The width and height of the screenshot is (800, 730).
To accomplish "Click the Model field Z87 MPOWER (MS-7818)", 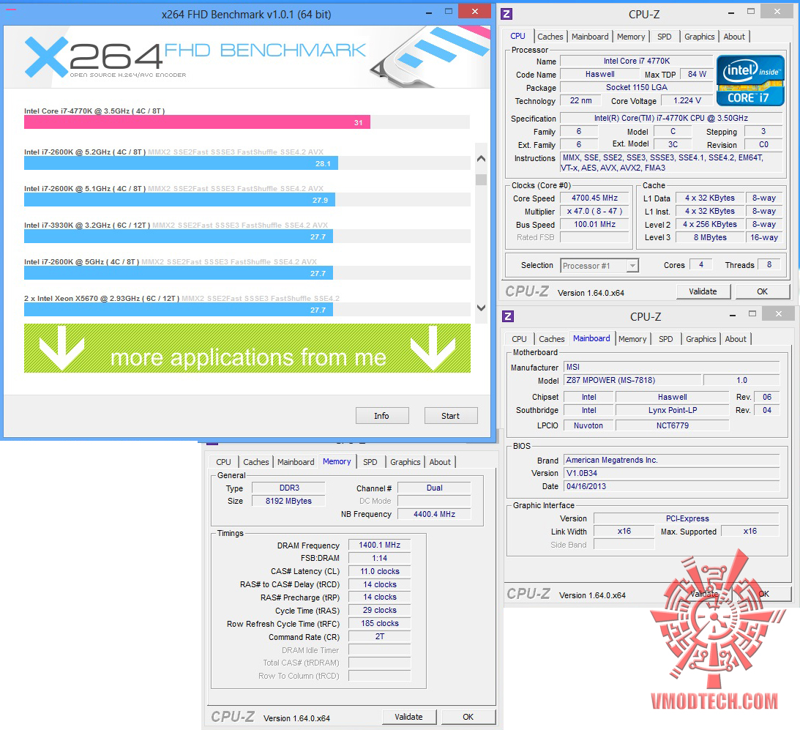I will pyautogui.click(x=632, y=380).
